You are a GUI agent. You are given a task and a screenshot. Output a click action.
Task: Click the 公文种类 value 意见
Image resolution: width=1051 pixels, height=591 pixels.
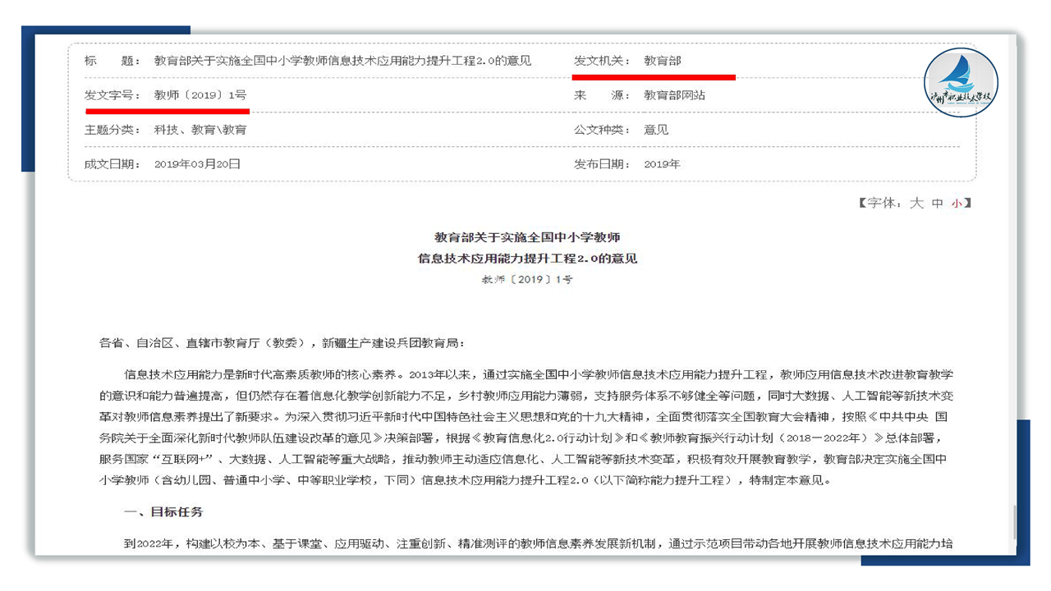coord(656,130)
